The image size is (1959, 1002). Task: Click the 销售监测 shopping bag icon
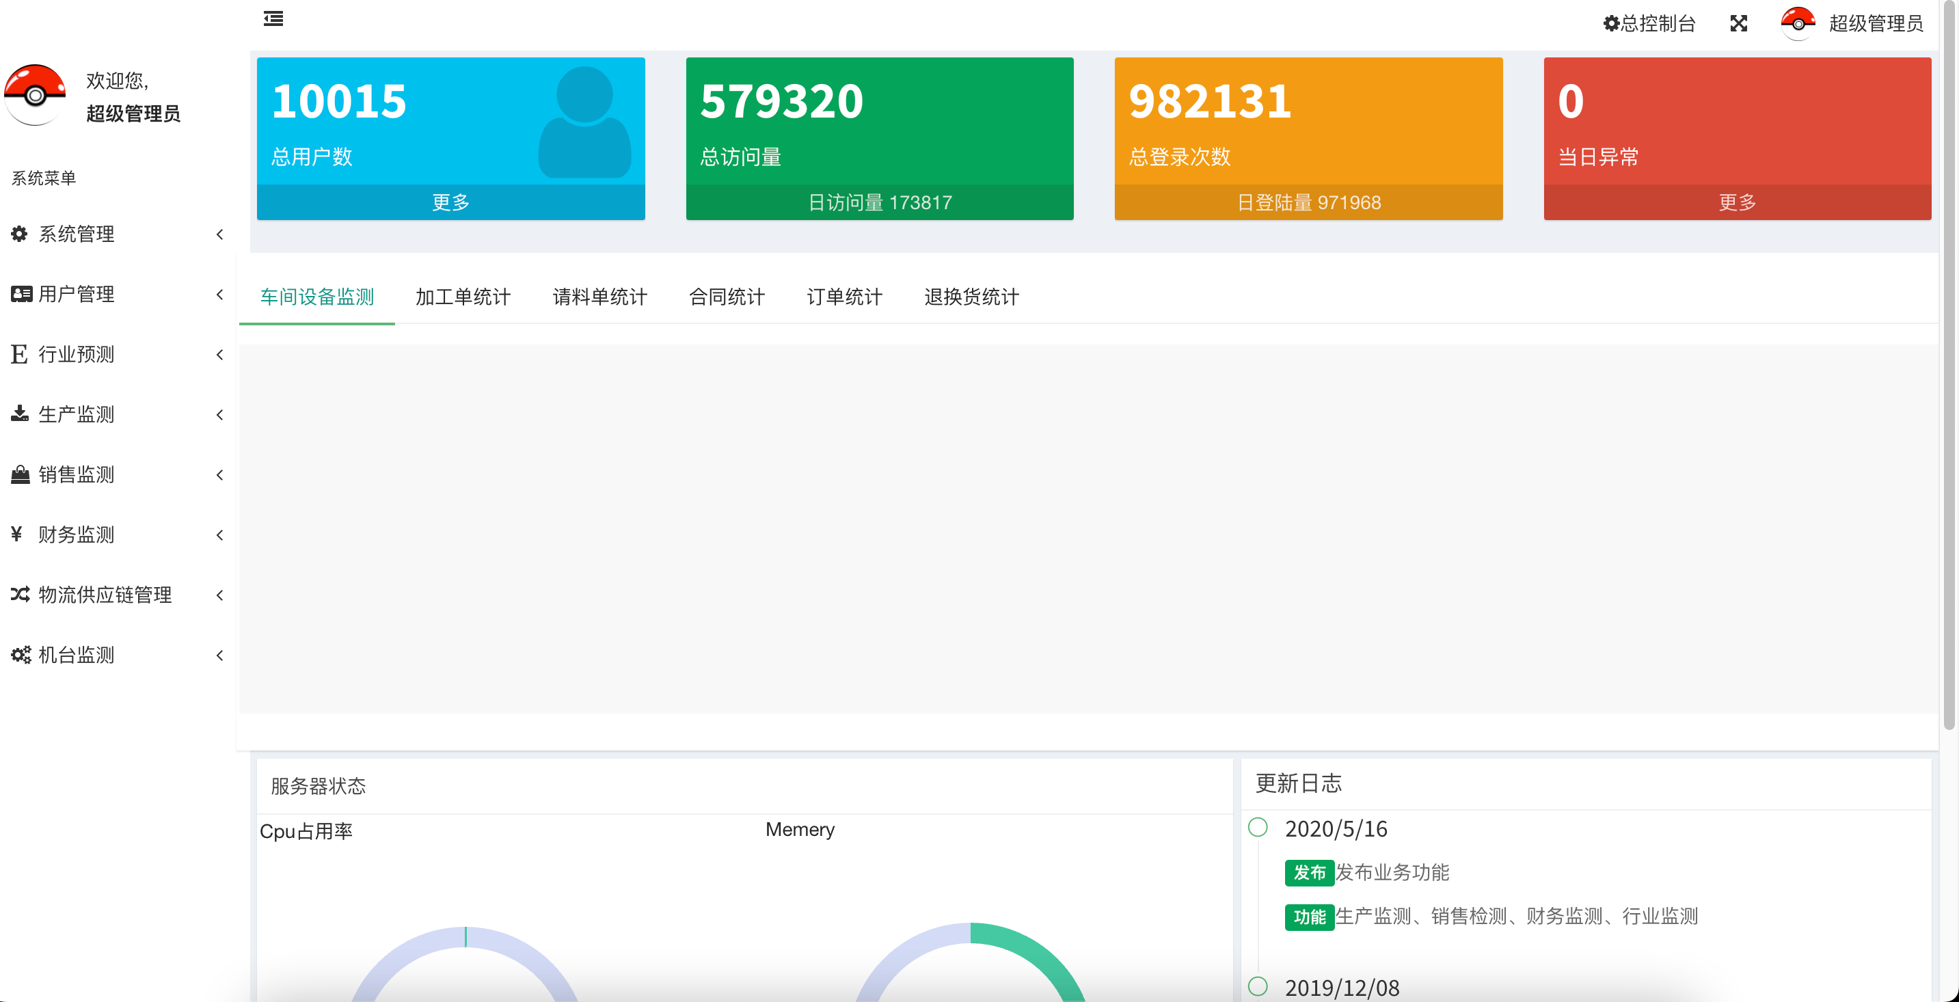[20, 474]
